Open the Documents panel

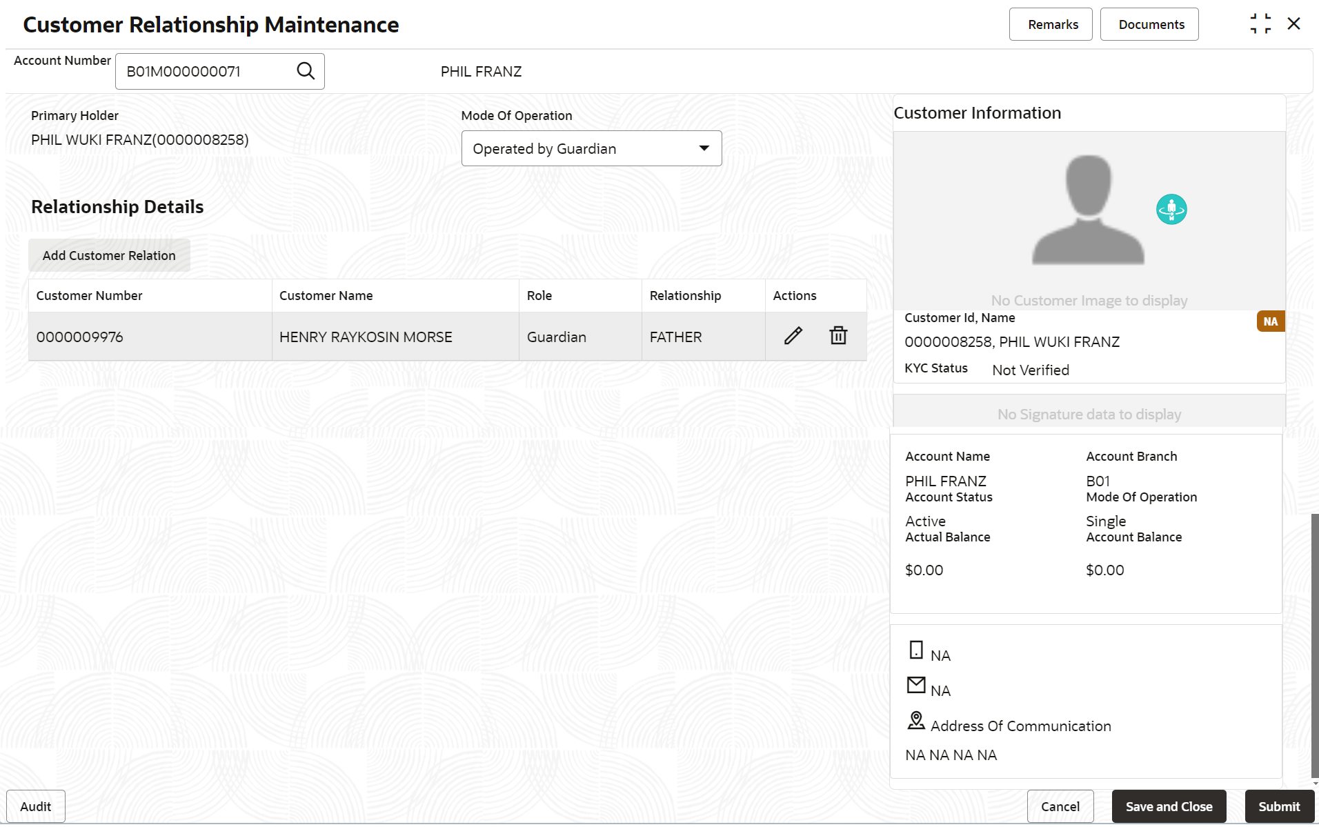(1149, 24)
